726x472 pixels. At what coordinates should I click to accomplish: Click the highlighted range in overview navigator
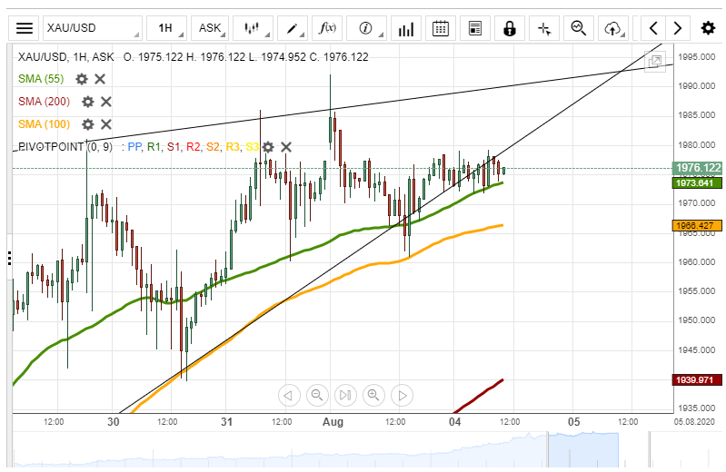pyautogui.click(x=583, y=450)
